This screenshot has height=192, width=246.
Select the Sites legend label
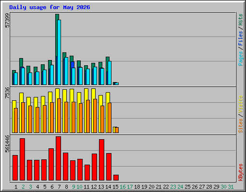(x=240, y=126)
